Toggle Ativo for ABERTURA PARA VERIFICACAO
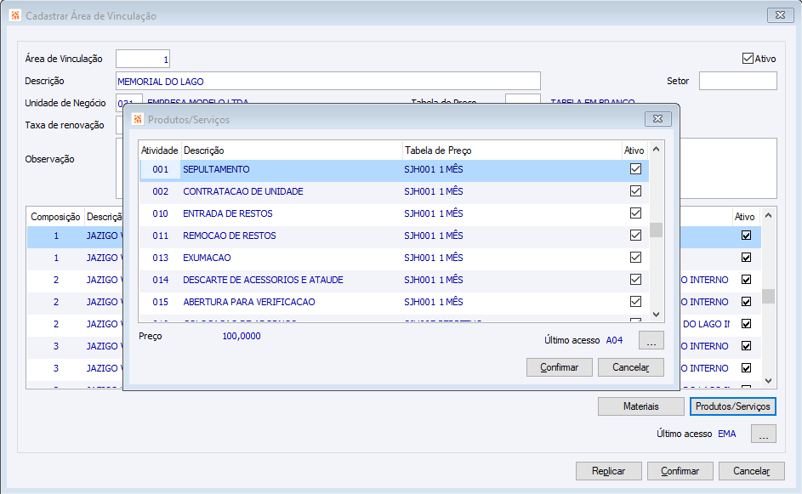The image size is (802, 494). click(x=635, y=301)
